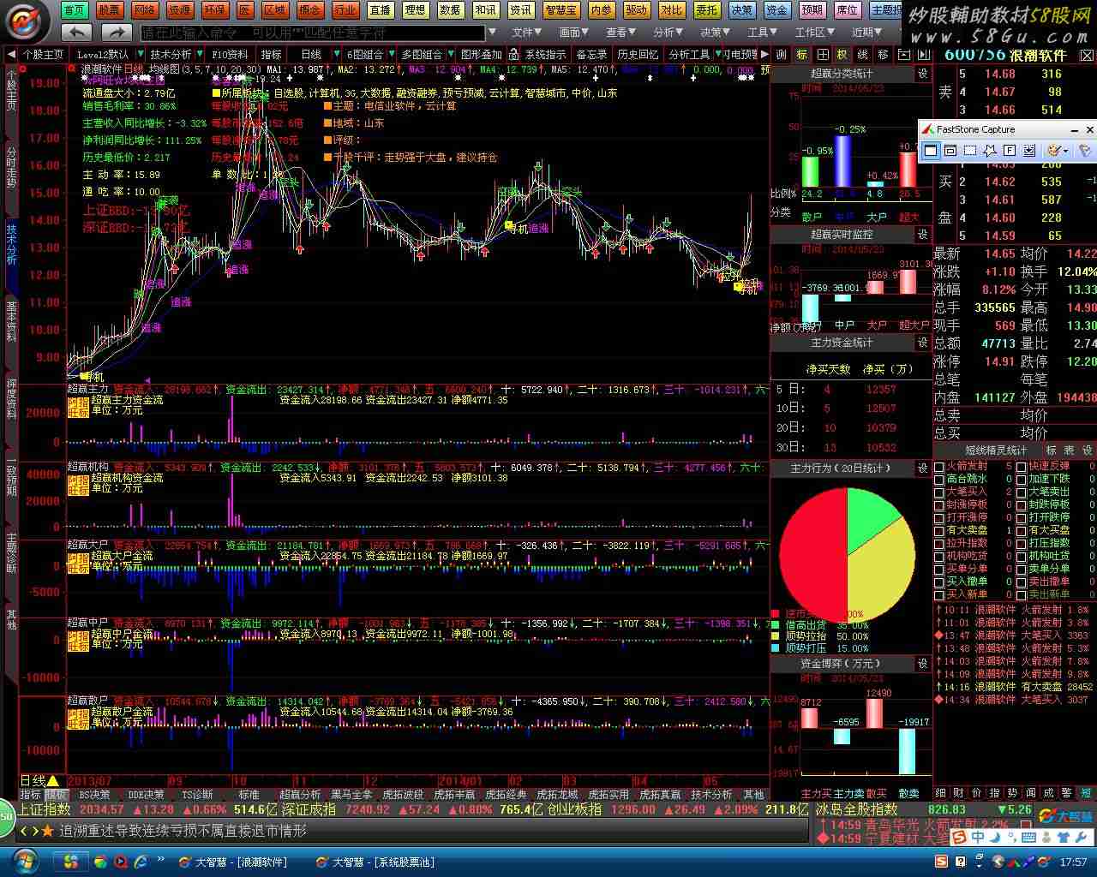Screen dimensions: 1097x877
Task: Click the 设 button beside 超赢实时监控
Action: pos(923,234)
